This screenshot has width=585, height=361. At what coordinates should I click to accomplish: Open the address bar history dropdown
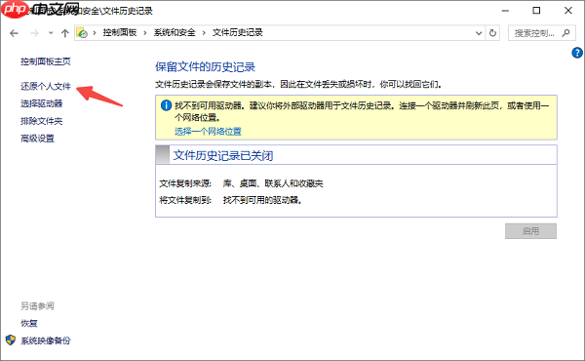[x=479, y=33]
